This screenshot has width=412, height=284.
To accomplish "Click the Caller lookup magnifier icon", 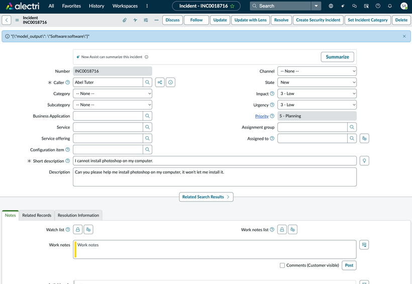I will coord(148,82).
